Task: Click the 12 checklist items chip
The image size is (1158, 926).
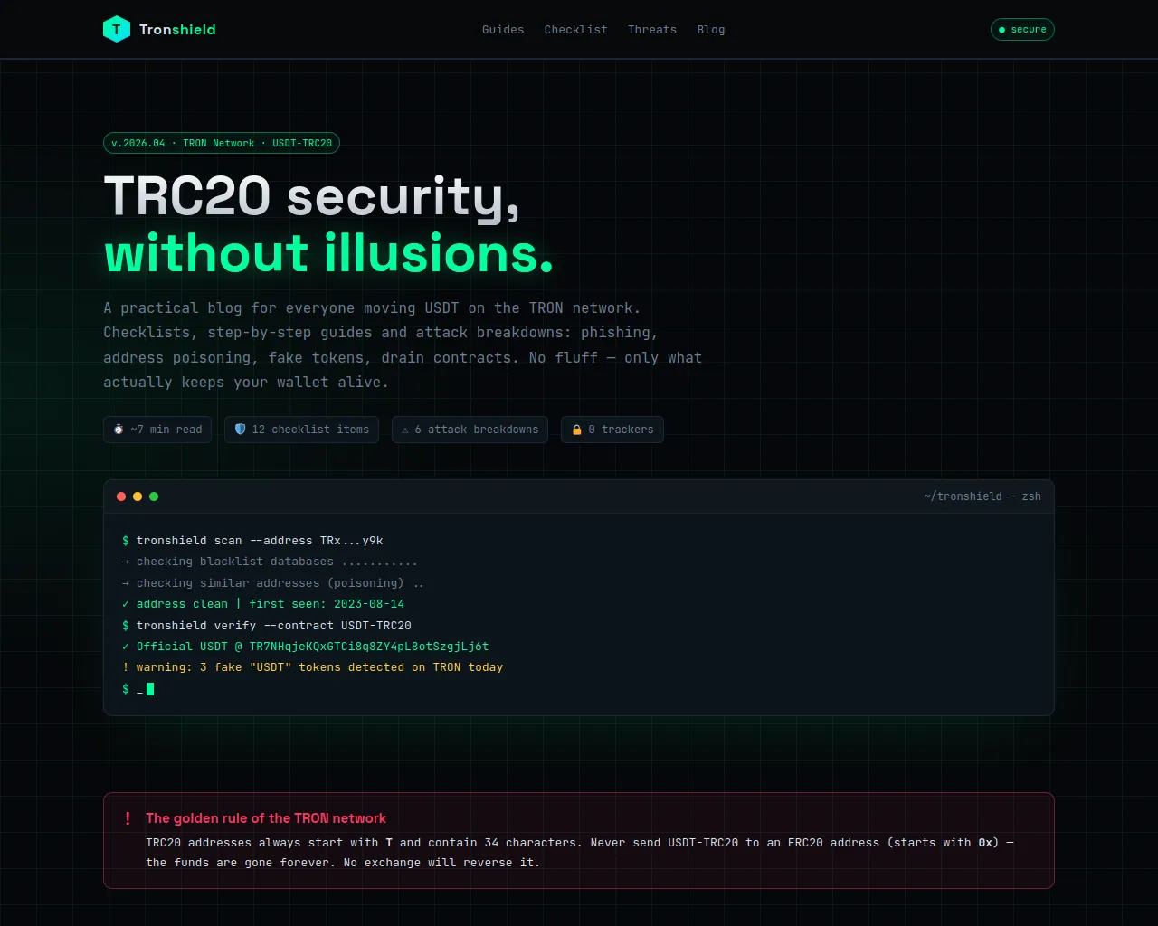Action: (302, 430)
